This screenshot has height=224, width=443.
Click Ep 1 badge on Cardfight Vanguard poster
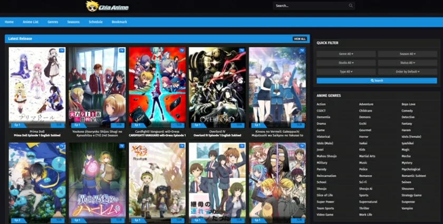[x=137, y=125]
